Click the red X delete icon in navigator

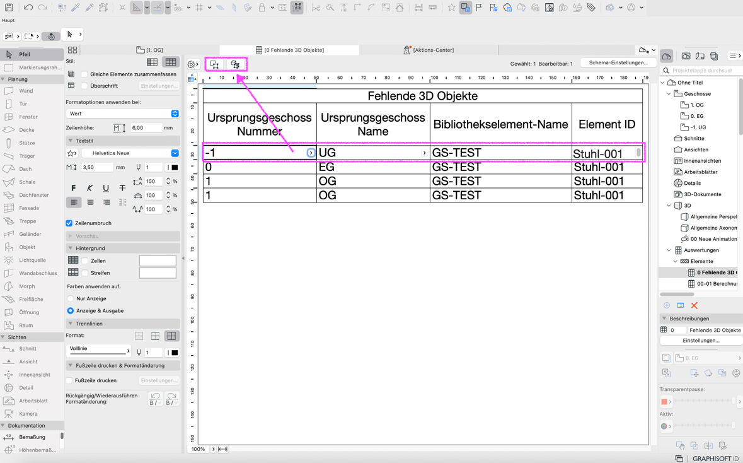coord(694,306)
